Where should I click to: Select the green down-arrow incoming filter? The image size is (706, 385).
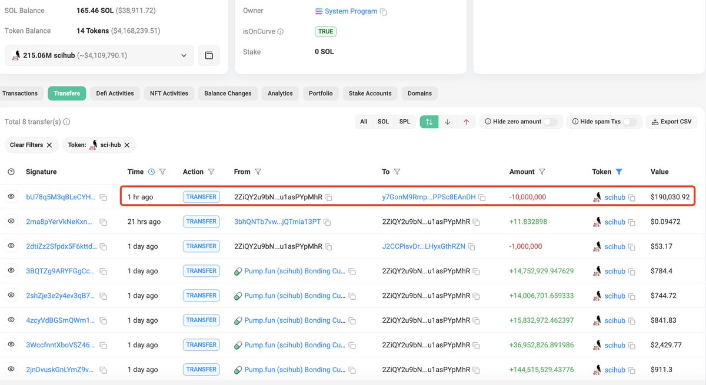pyautogui.click(x=447, y=121)
